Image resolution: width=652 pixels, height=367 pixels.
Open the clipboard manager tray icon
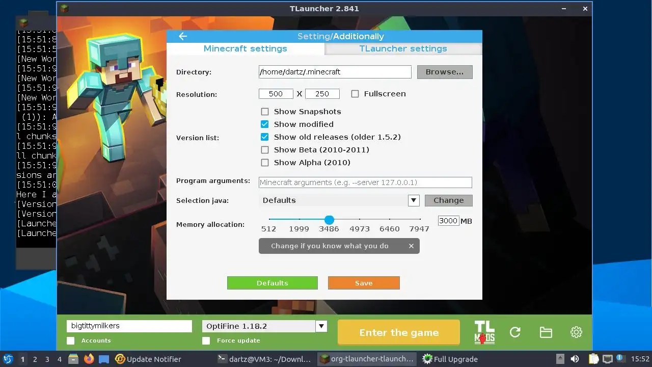(593, 359)
